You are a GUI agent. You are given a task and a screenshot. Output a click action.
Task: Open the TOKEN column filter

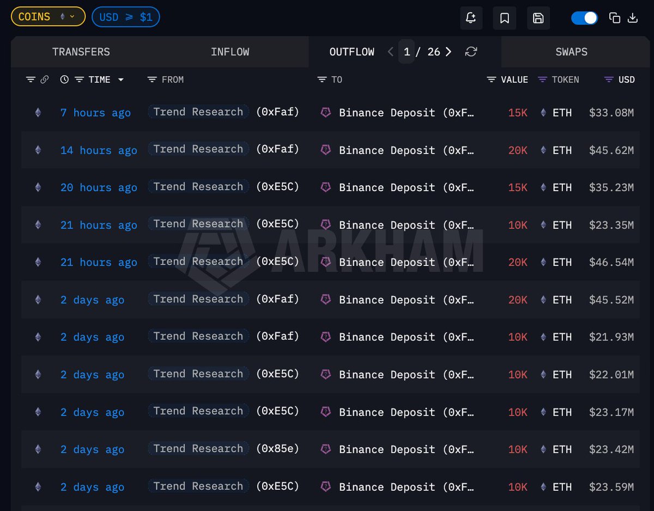point(542,80)
